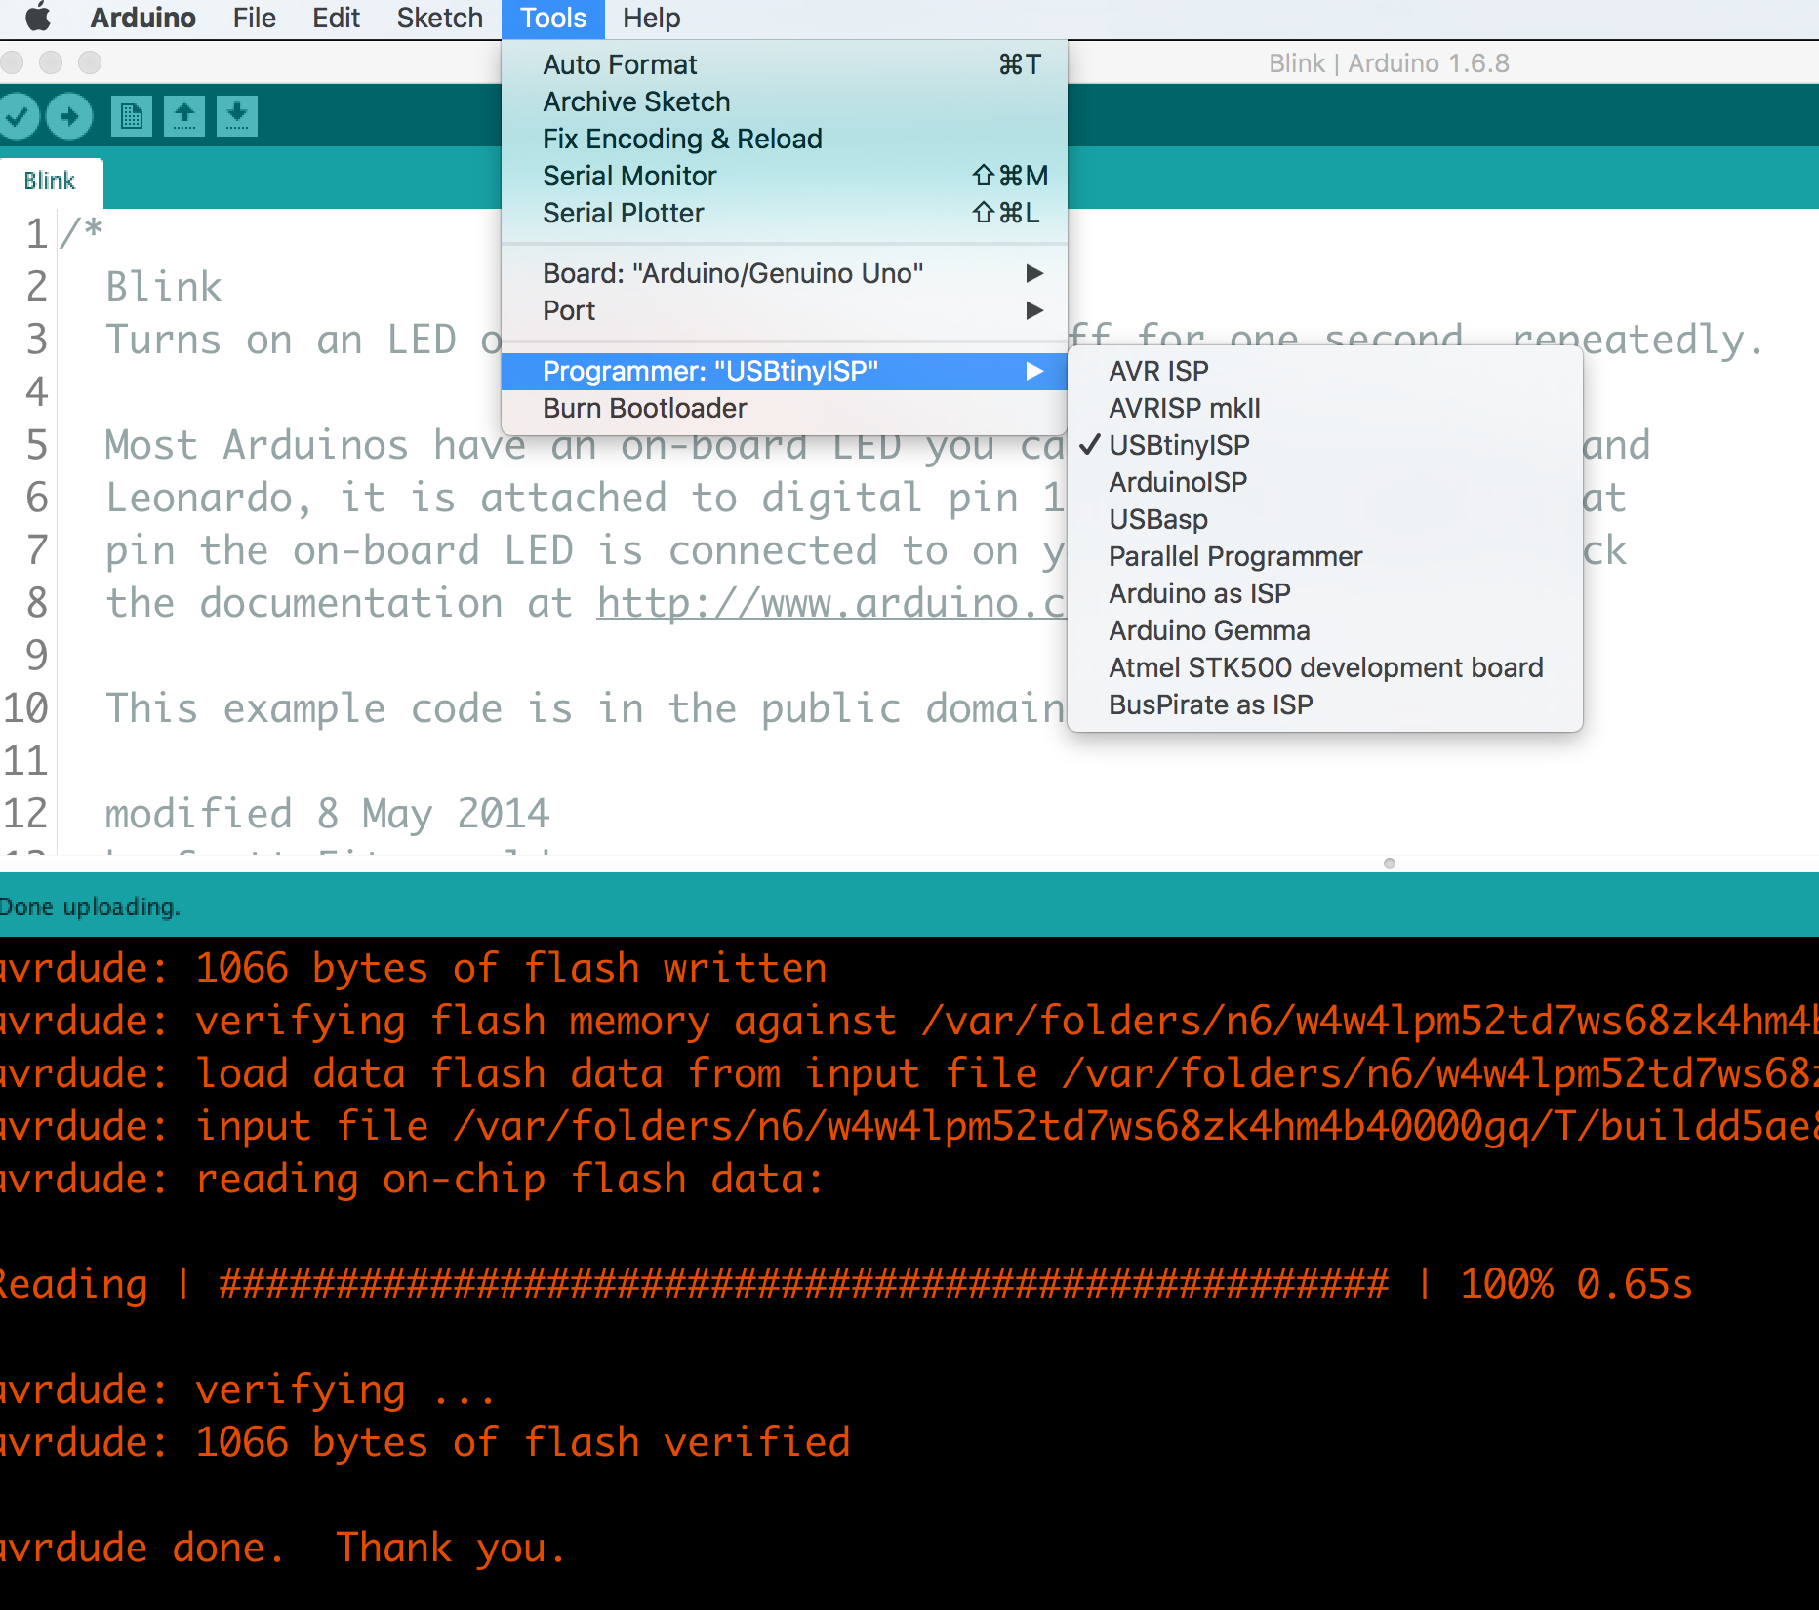Click code line 'modified 8 May 2014'
This screenshot has height=1610, width=1819.
(x=327, y=814)
